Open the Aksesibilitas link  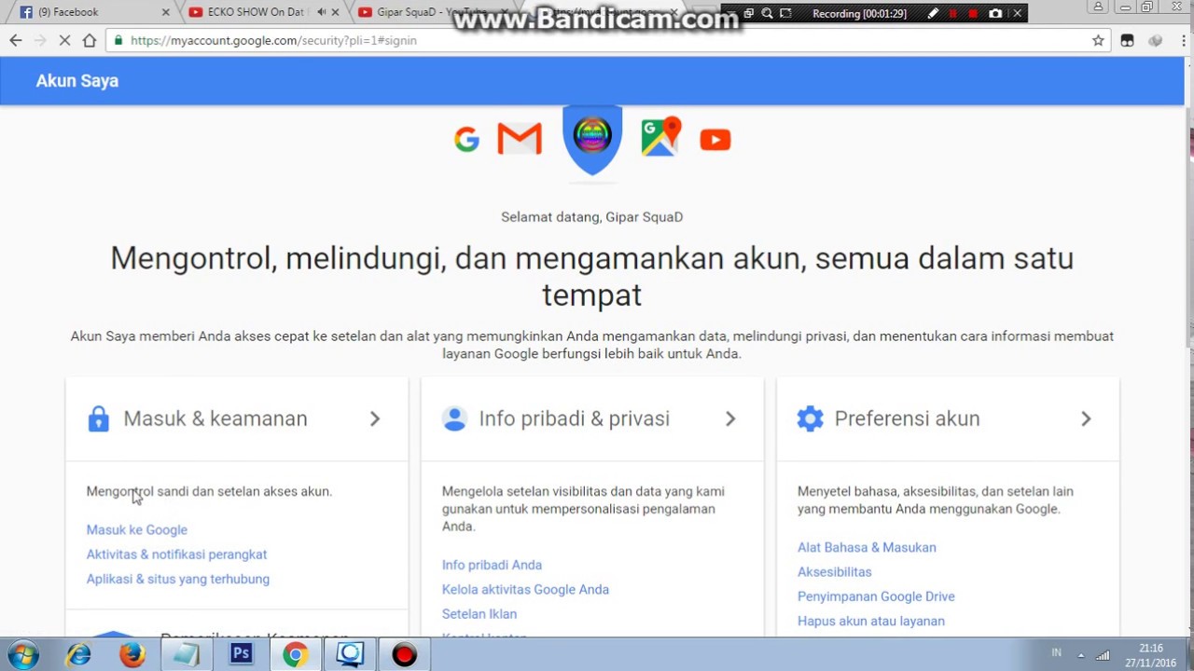click(835, 571)
